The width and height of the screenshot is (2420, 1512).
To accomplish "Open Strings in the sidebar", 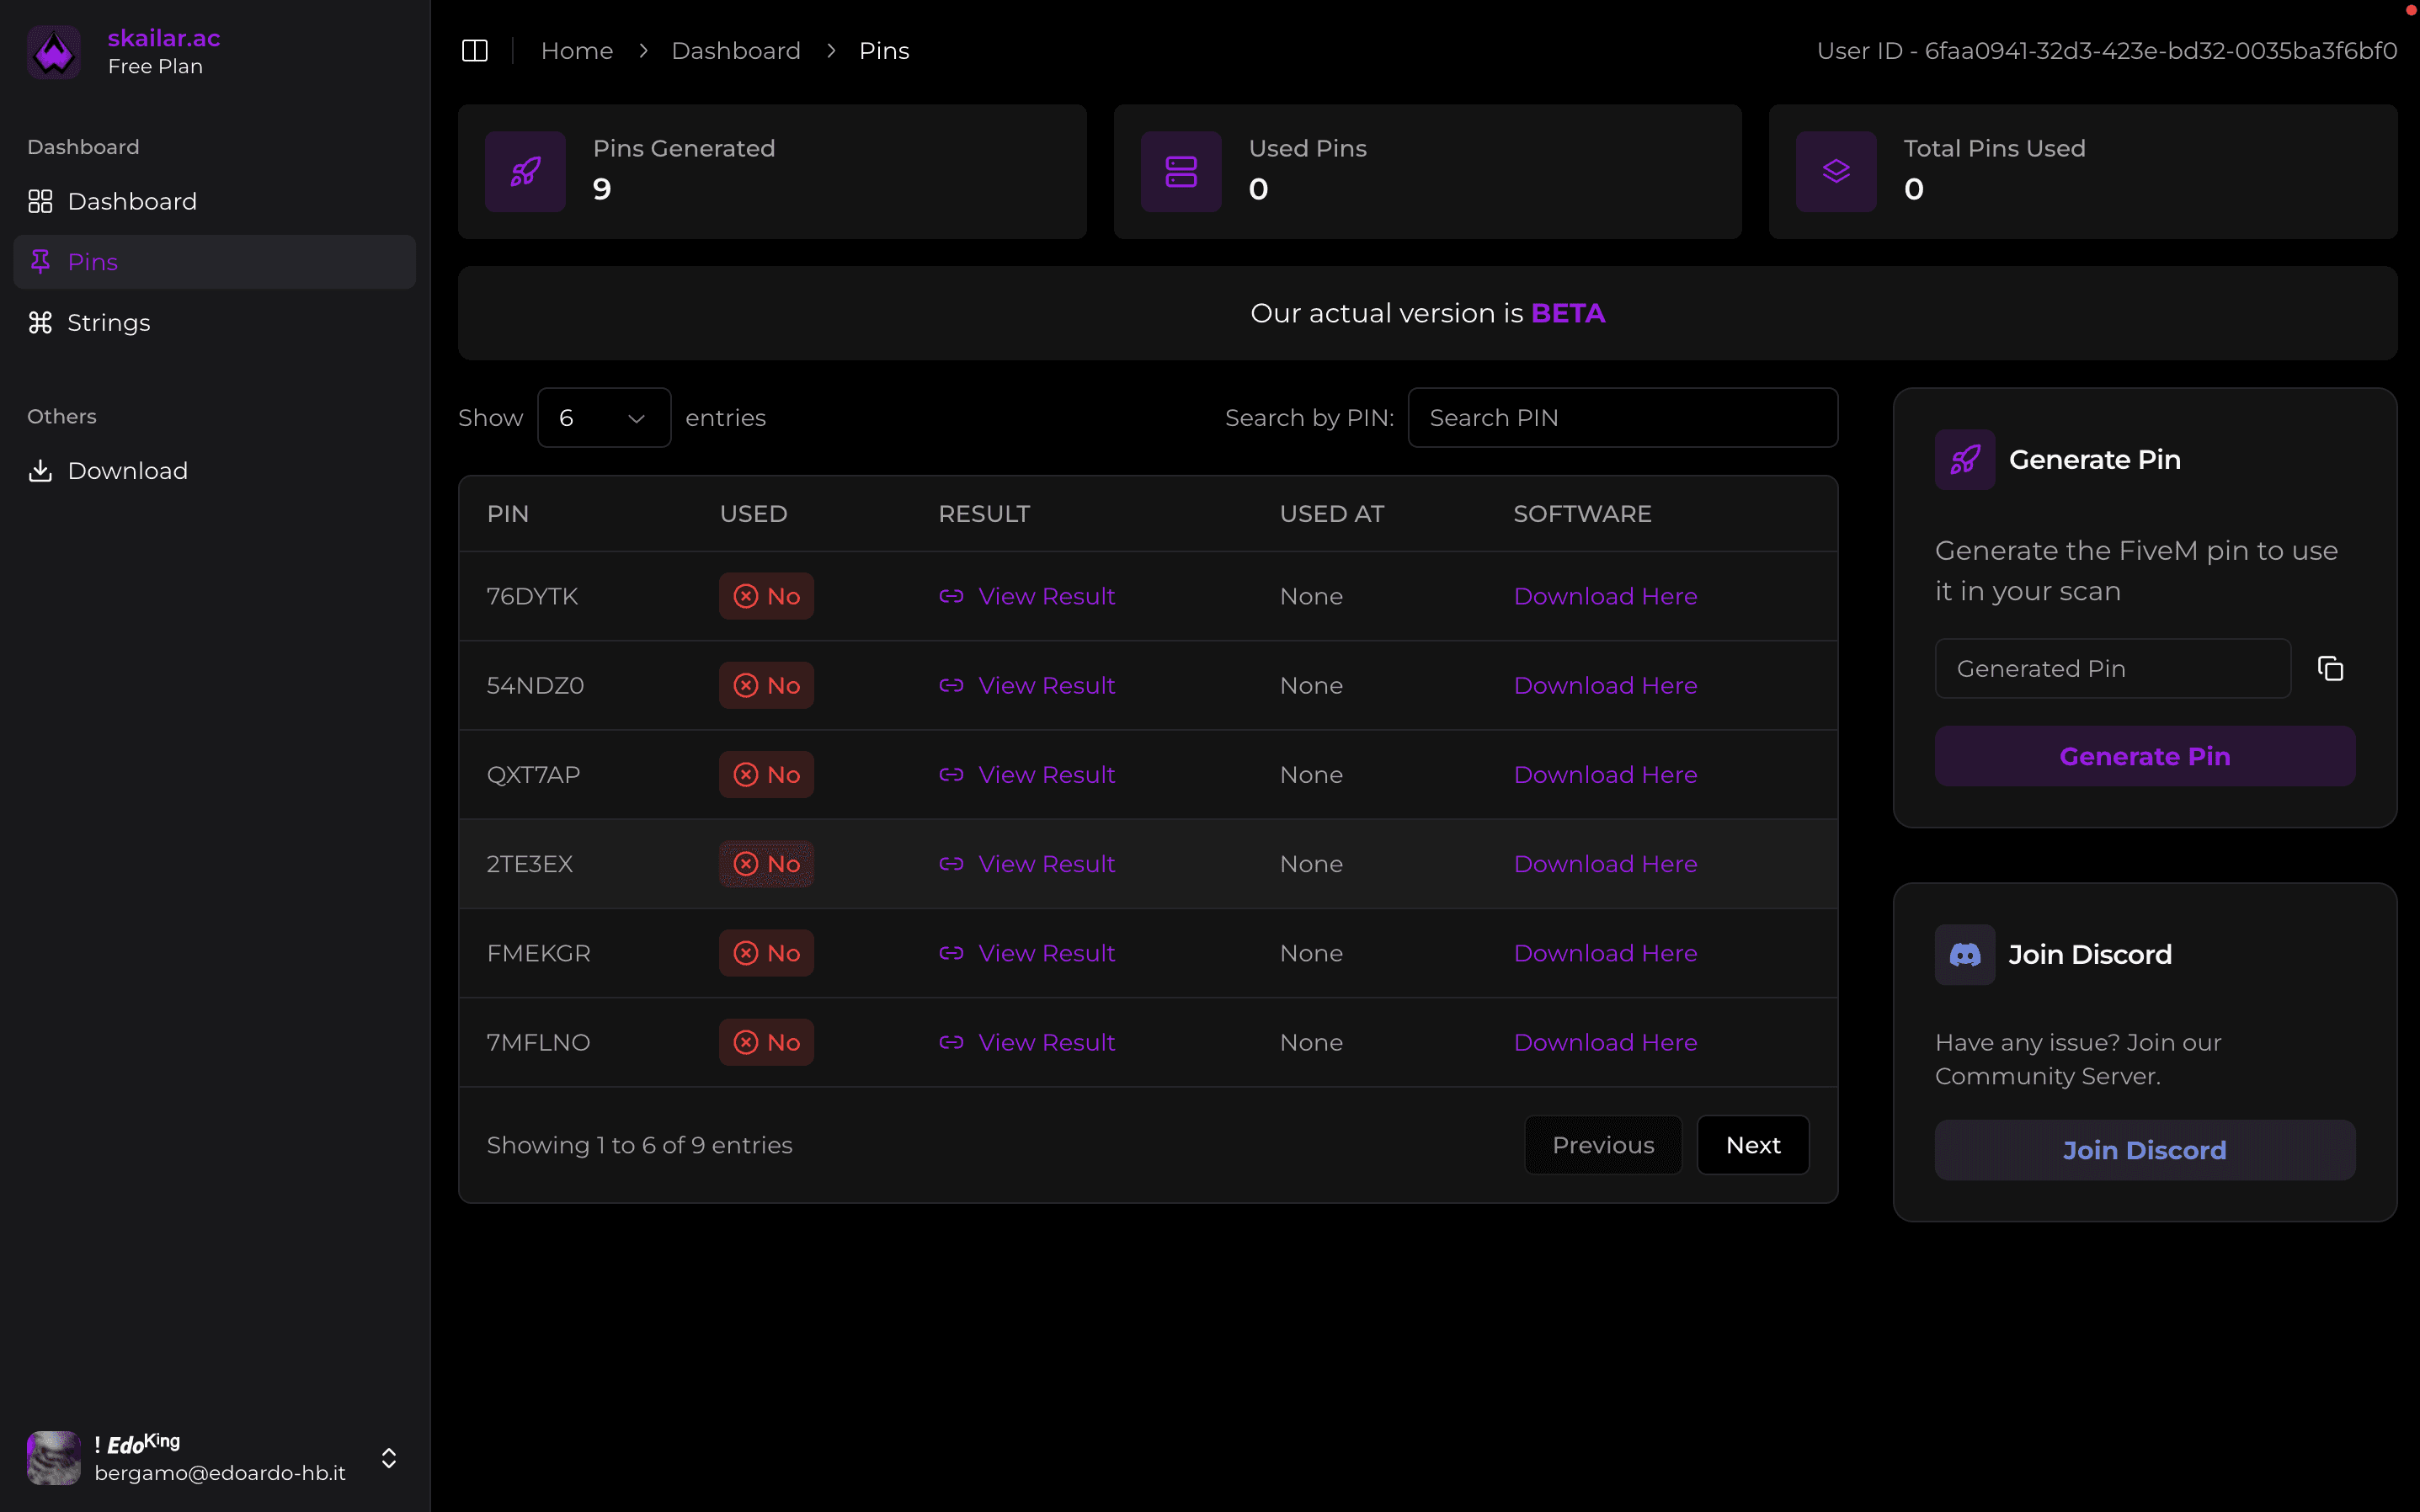I will 214,323.
